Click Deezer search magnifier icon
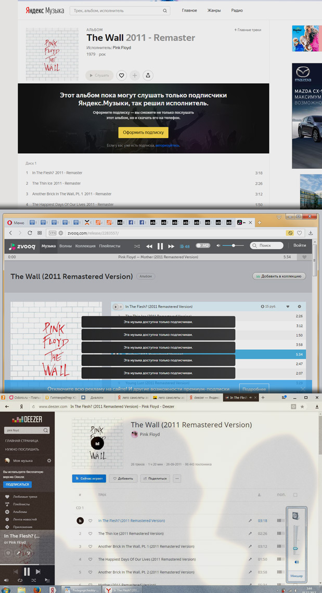 pos(46,430)
